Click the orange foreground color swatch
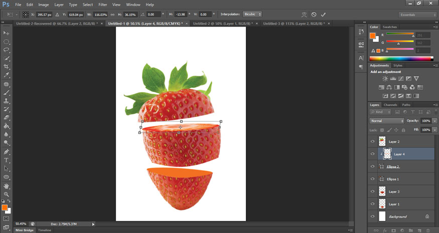Image resolution: width=439 pixels, height=233 pixels. pyautogui.click(x=5, y=207)
